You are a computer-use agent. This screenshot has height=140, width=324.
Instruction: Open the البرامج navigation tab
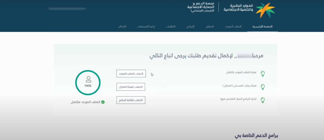click(x=191, y=27)
